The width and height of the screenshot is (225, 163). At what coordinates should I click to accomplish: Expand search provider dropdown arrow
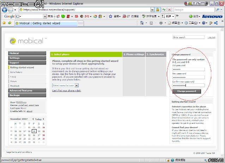221,10
